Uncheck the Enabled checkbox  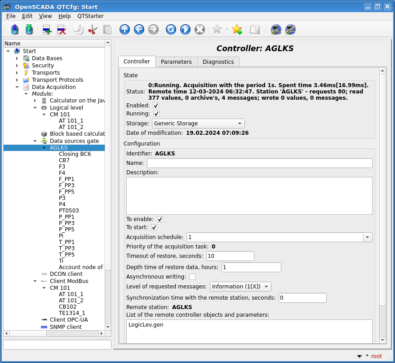pos(156,106)
